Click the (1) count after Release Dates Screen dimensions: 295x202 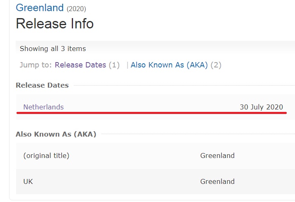coord(114,65)
